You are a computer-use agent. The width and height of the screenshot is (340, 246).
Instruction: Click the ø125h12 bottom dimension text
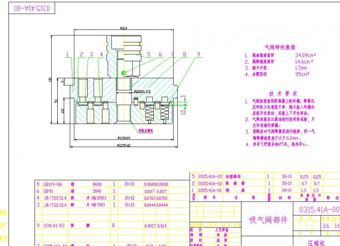pos(124,146)
